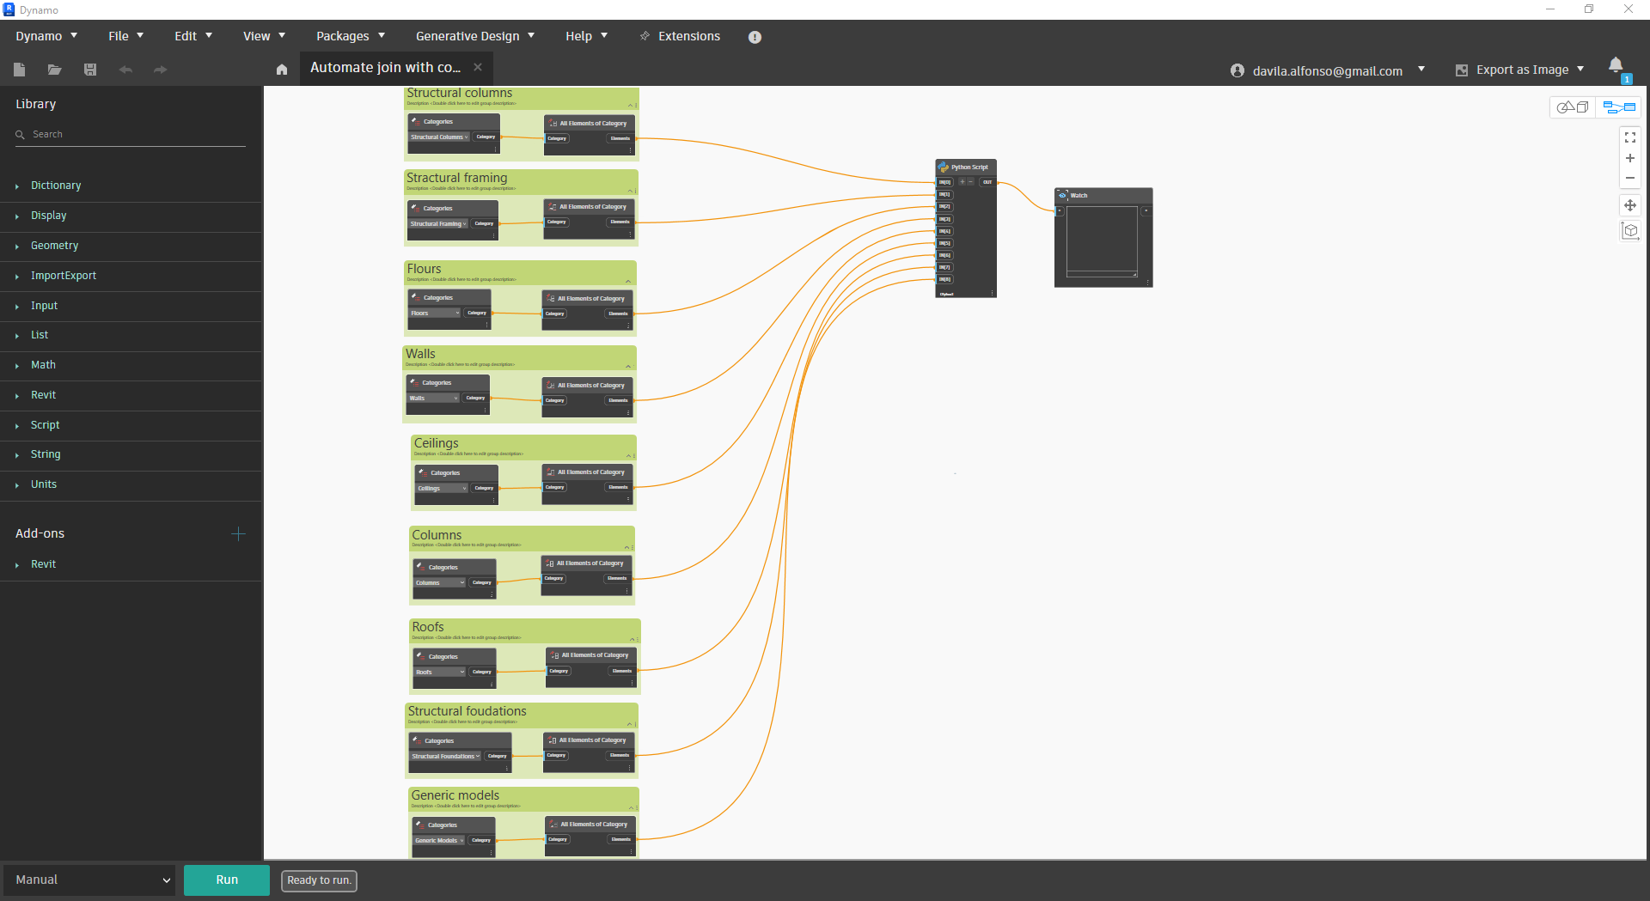1650x901 pixels.
Task: Expand the Revit section in the Library
Action: click(x=43, y=395)
